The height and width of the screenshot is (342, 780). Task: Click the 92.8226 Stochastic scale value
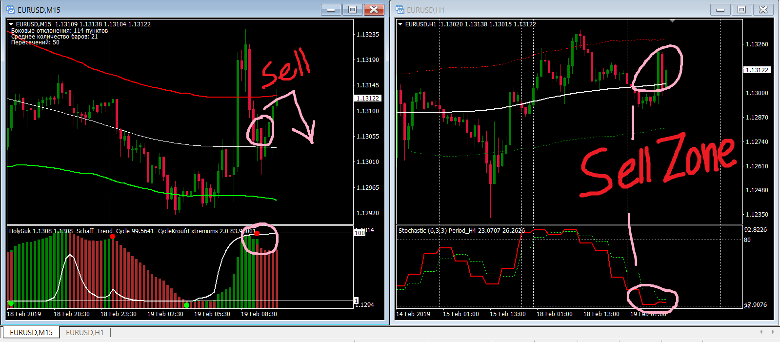[x=756, y=230]
